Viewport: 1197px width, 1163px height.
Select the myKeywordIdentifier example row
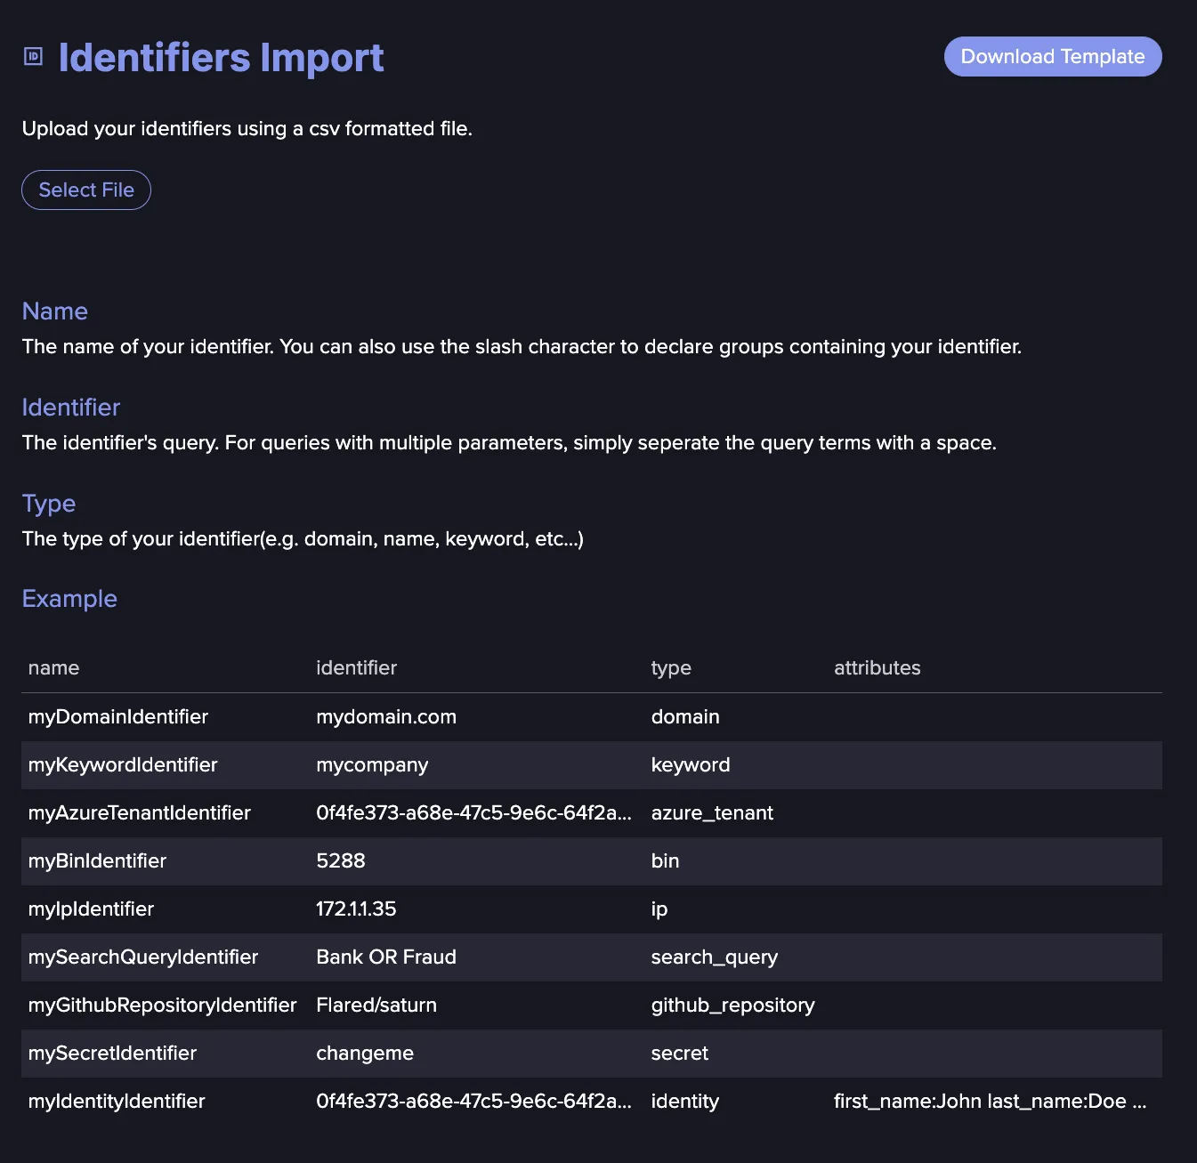click(x=592, y=765)
